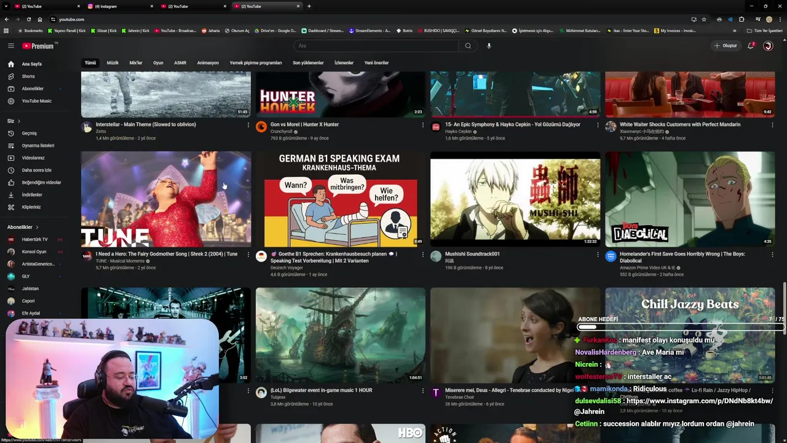The height and width of the screenshot is (443, 787).
Task: Click the Deutsch Voyager channel avatar
Action: (x=261, y=257)
